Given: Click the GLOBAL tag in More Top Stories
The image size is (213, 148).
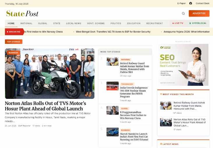Looking at the screenshot, I should tap(125, 108).
